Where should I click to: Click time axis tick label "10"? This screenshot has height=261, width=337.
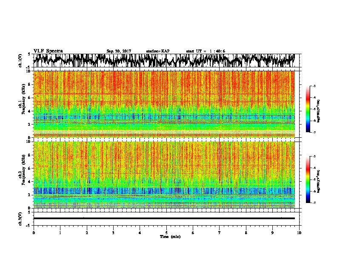(299, 233)
